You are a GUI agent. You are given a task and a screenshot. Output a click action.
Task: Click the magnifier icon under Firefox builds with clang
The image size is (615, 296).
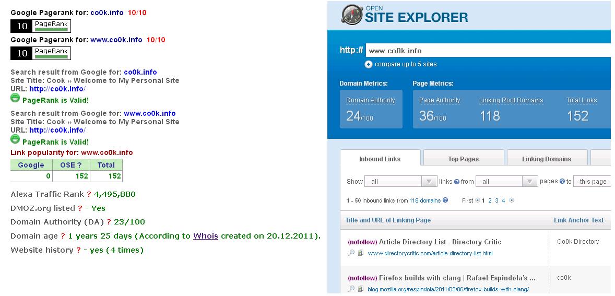point(351,289)
